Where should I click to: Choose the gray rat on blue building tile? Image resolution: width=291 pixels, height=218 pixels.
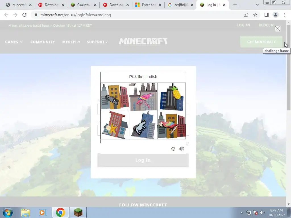tap(143, 125)
